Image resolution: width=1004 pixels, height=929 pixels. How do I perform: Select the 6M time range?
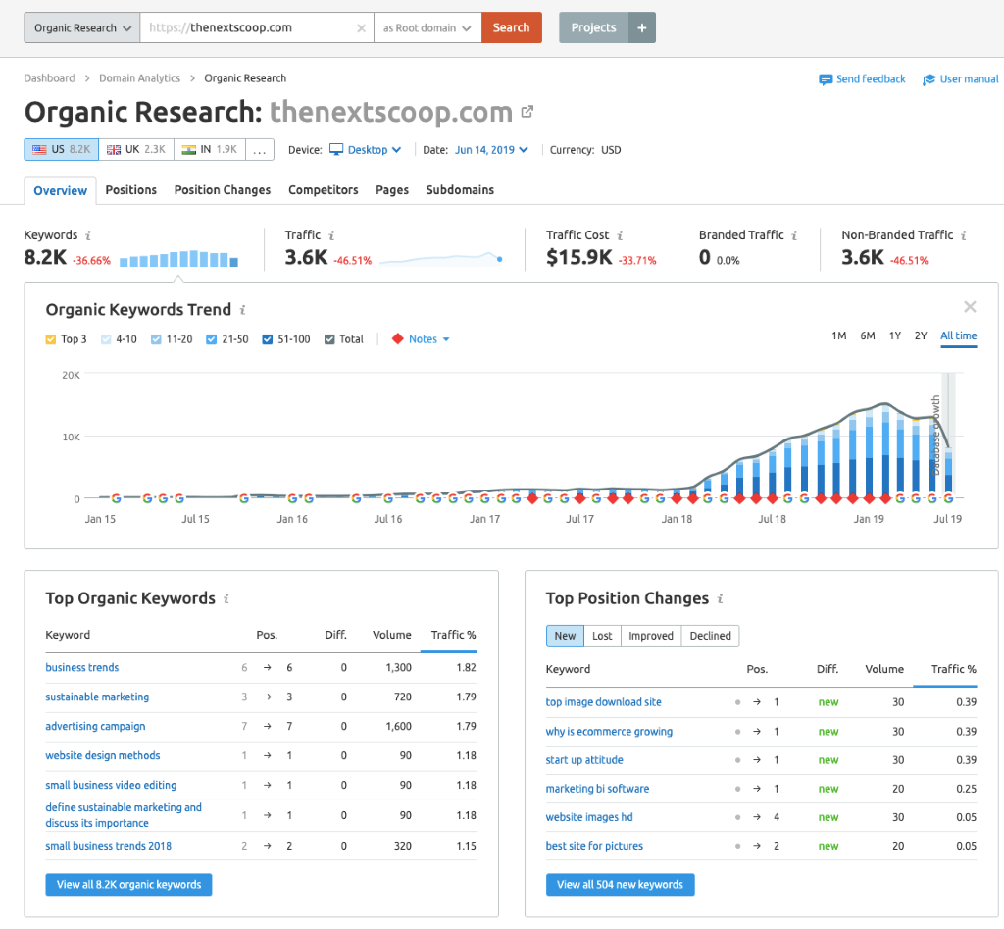coord(868,335)
